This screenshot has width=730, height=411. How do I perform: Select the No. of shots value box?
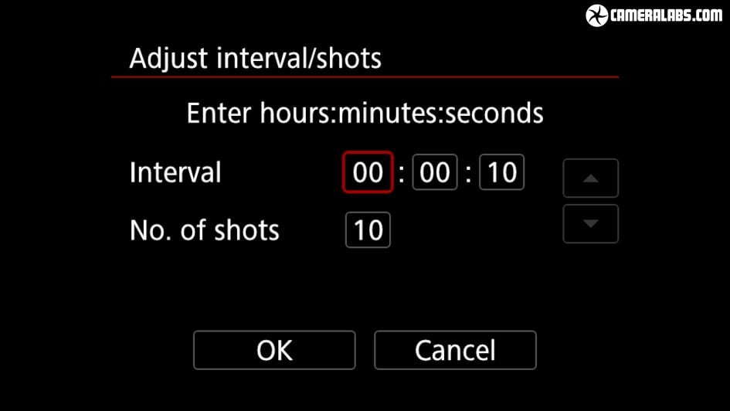point(368,230)
